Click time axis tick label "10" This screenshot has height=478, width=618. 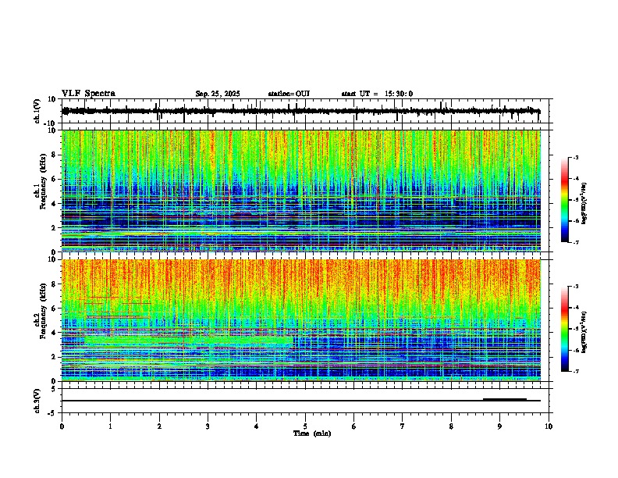549,426
